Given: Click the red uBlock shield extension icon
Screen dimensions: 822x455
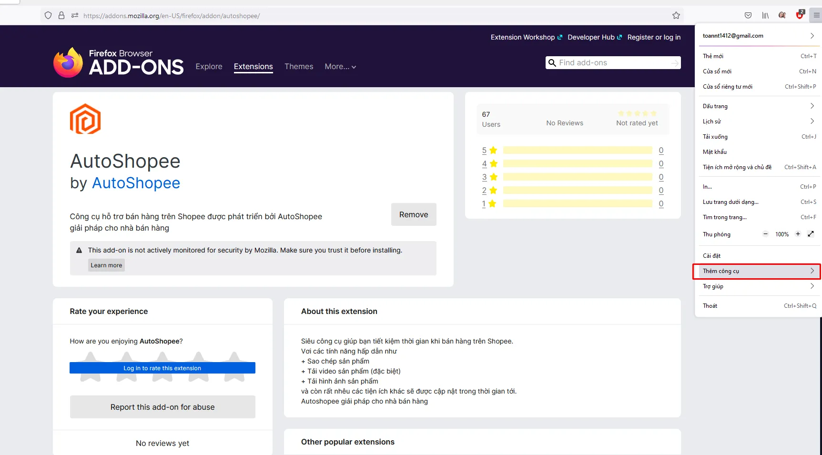Looking at the screenshot, I should [800, 15].
